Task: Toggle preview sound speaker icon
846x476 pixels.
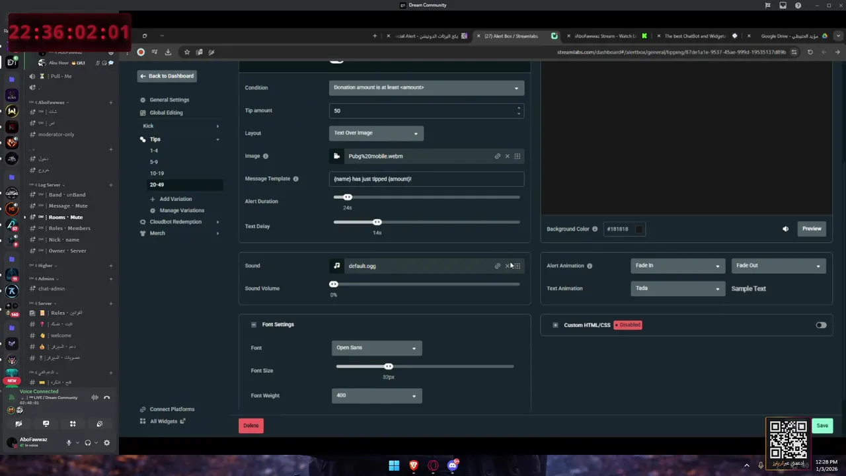Action: click(785, 229)
